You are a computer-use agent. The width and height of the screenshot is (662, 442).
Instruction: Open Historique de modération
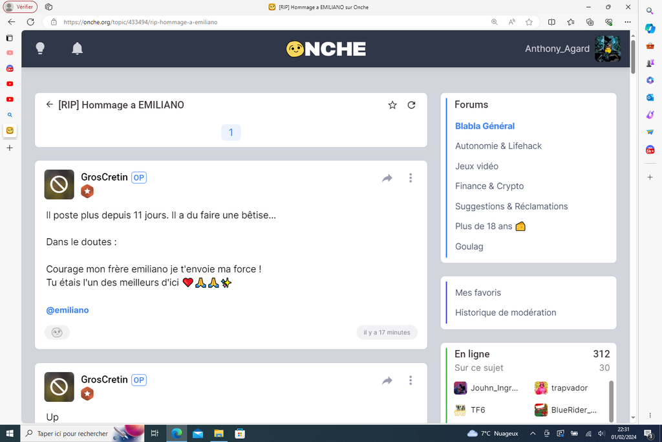coord(506,313)
